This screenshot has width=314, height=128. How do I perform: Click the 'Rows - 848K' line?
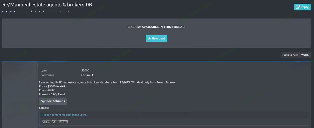pyautogui.click(x=47, y=90)
